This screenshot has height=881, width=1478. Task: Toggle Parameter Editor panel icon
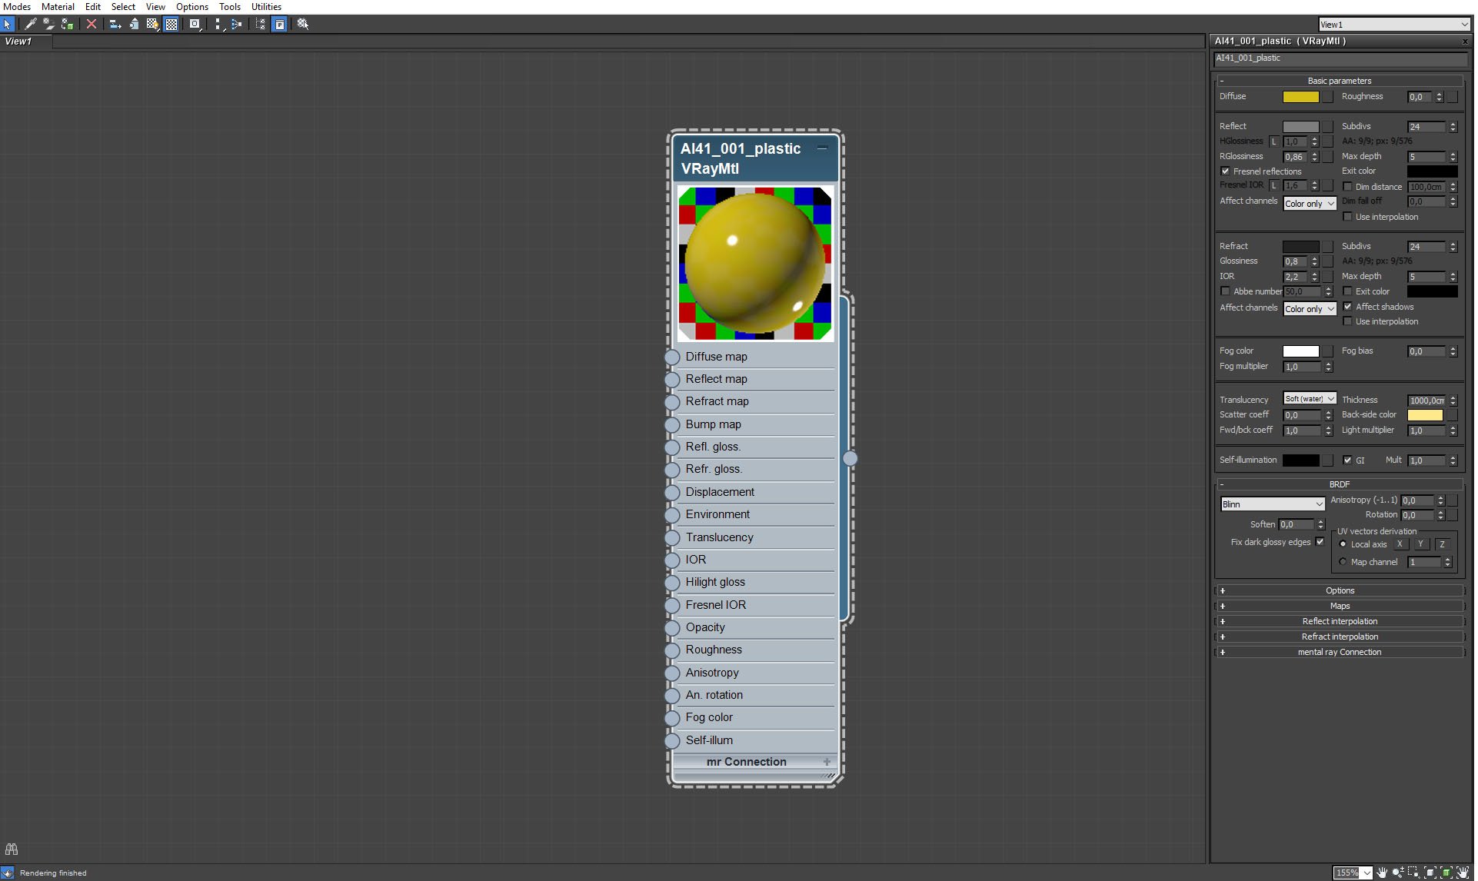[x=280, y=24]
